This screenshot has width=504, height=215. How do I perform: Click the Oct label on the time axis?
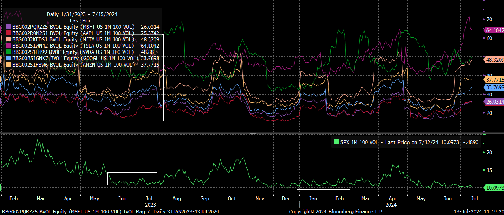[231, 199]
